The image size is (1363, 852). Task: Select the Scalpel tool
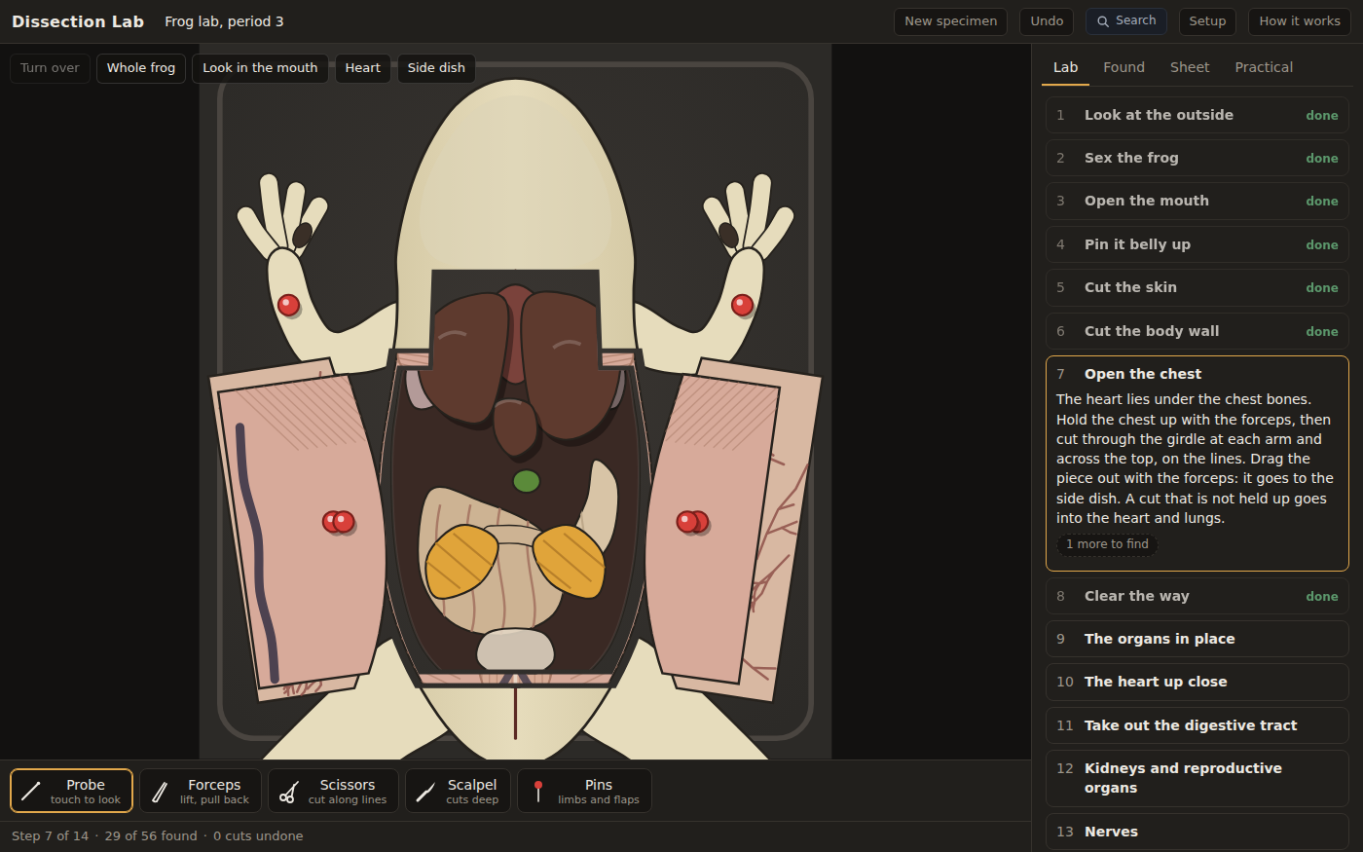point(458,791)
